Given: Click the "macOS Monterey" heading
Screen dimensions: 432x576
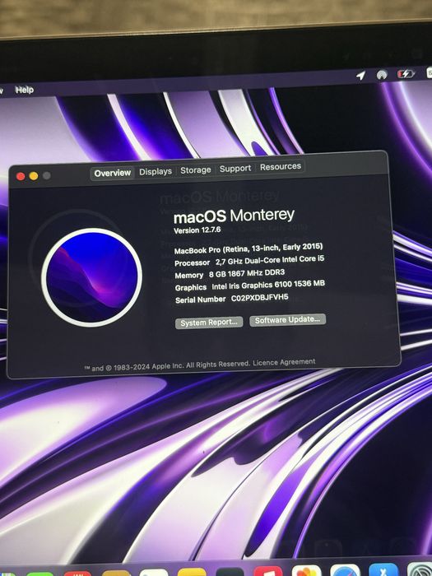Looking at the screenshot, I should coord(234,216).
